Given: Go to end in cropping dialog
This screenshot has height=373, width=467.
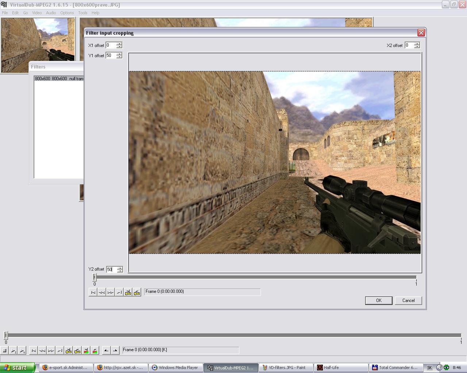Looking at the screenshot, I should (119, 292).
